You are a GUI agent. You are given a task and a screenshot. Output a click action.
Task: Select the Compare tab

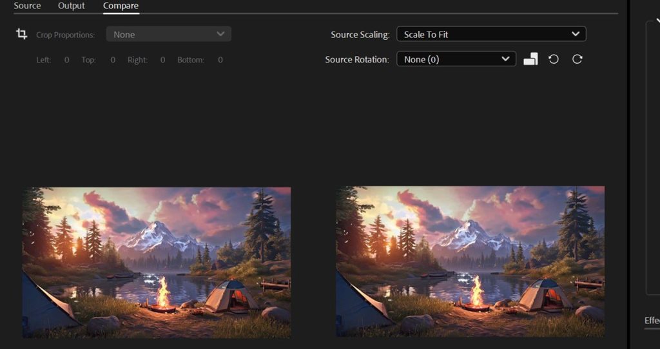tap(121, 6)
